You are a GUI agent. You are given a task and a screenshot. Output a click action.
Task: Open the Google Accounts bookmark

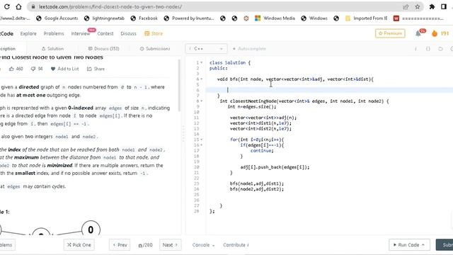[x=57, y=18]
